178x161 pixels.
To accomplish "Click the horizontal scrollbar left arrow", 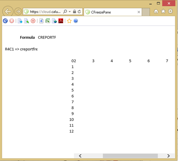I will (x=80, y=156).
